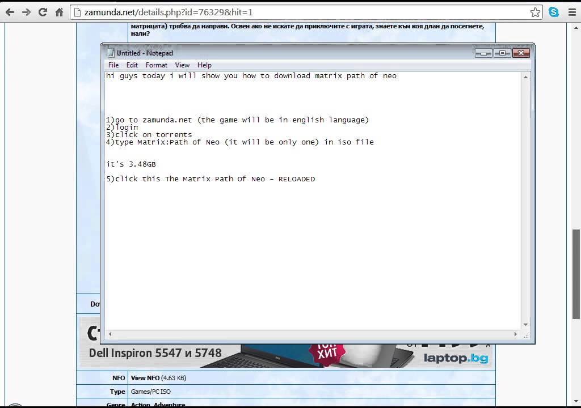Click the browser Back arrow
The height and width of the screenshot is (408, 581).
(x=10, y=12)
